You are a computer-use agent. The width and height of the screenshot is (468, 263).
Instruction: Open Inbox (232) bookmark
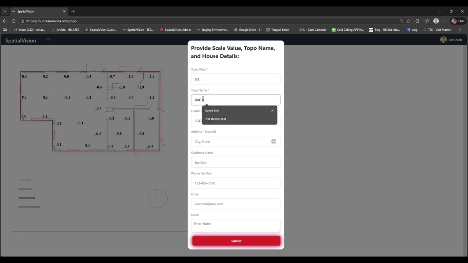pyautogui.click(x=29, y=30)
